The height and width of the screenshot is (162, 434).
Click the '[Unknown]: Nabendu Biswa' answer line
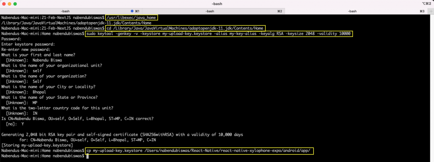pos(34,60)
